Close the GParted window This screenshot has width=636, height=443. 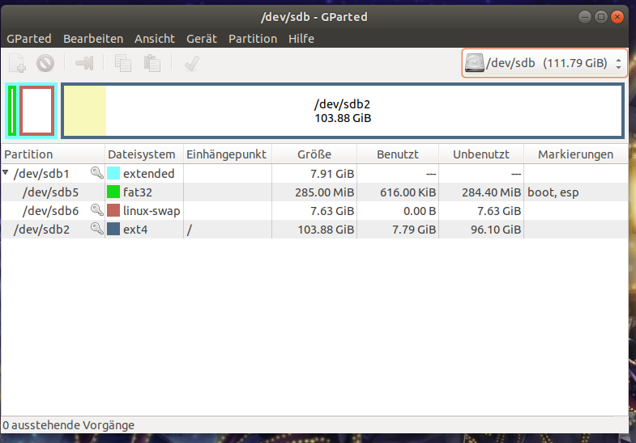[617, 17]
